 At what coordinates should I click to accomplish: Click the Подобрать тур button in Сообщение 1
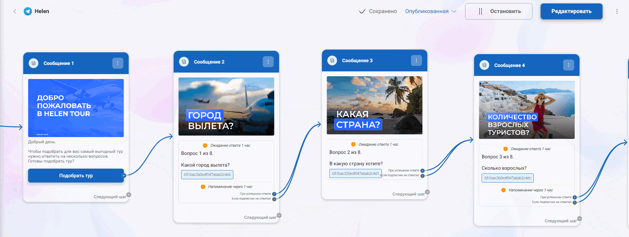76,176
